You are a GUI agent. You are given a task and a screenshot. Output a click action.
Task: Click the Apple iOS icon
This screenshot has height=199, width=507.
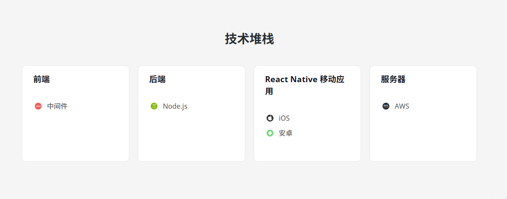tap(270, 118)
